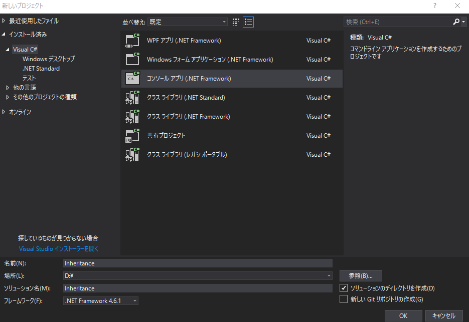The image size is (469, 322).
Task: Click the クラス ライブラリ (.NET Framework) icon
Action: [x=132, y=117]
